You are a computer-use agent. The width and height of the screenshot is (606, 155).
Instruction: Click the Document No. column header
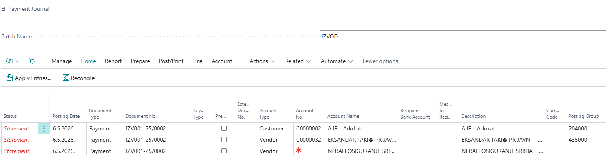(x=141, y=116)
